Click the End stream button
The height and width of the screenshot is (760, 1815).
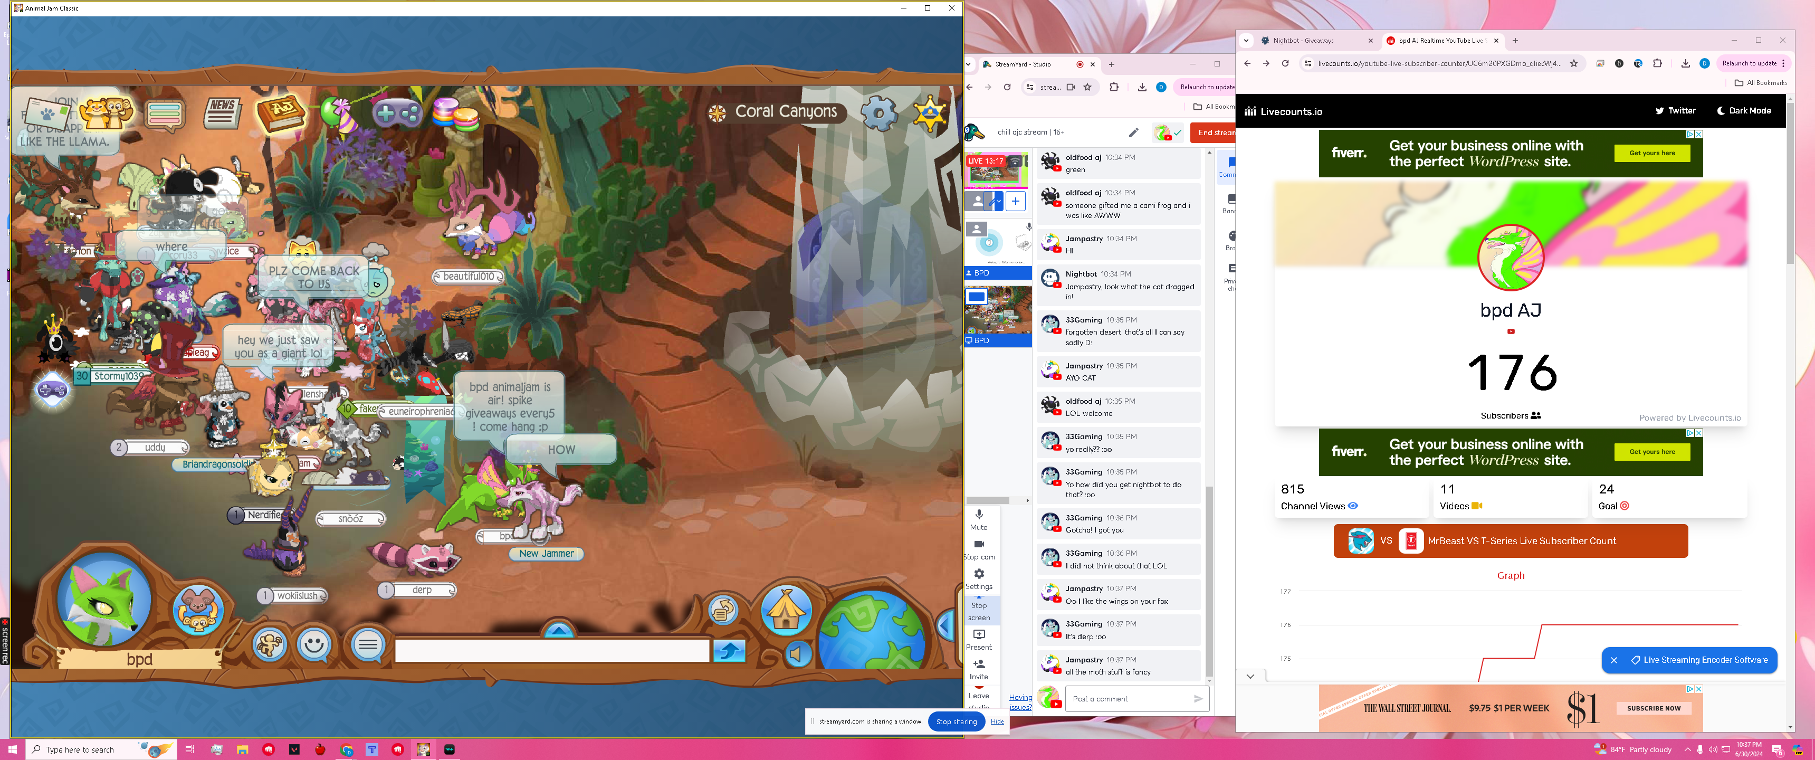1214,132
